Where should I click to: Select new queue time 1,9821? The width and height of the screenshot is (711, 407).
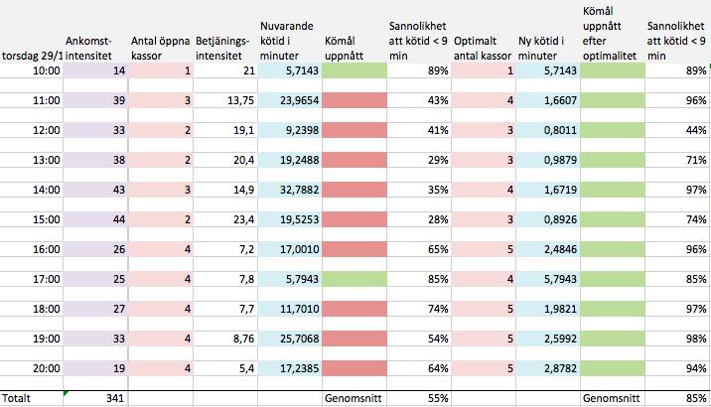548,309
